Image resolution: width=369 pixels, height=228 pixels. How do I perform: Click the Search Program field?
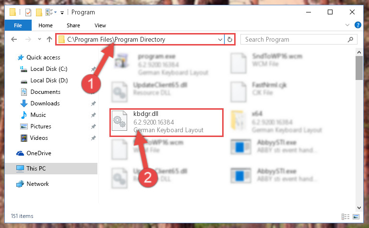(x=296, y=39)
